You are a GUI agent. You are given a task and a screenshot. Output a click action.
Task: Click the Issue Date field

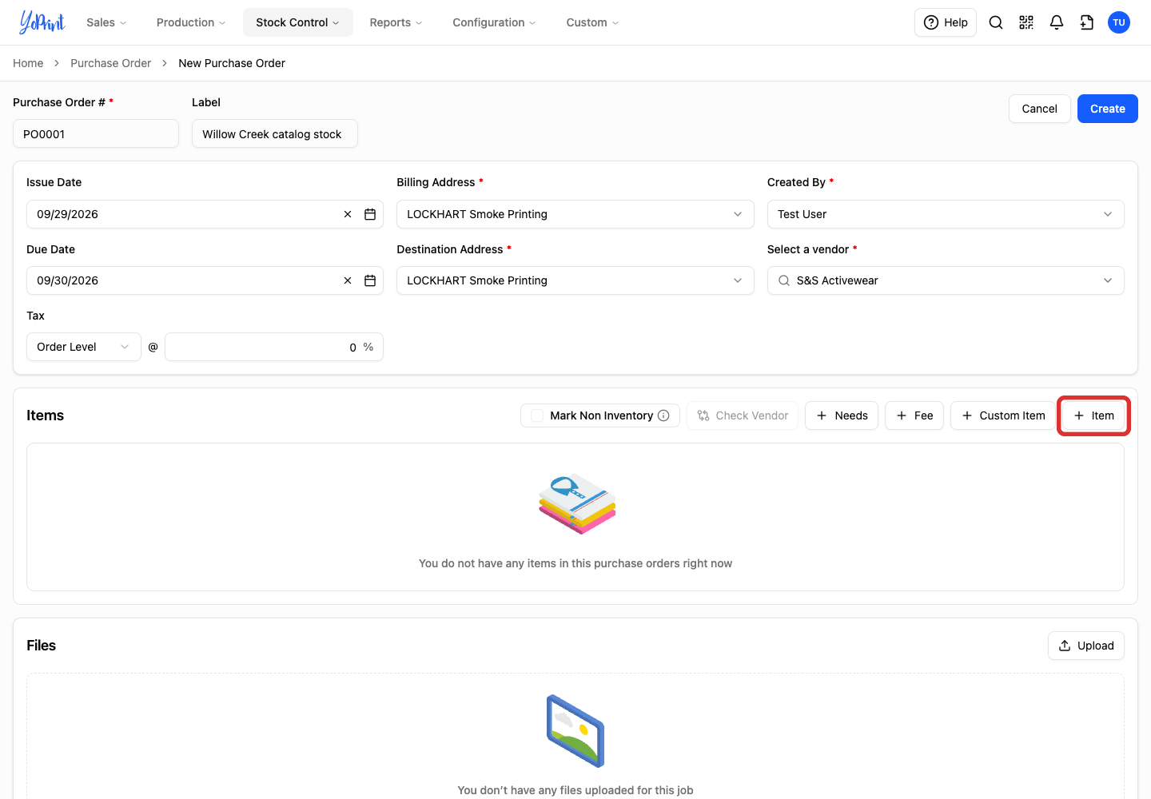(205, 214)
